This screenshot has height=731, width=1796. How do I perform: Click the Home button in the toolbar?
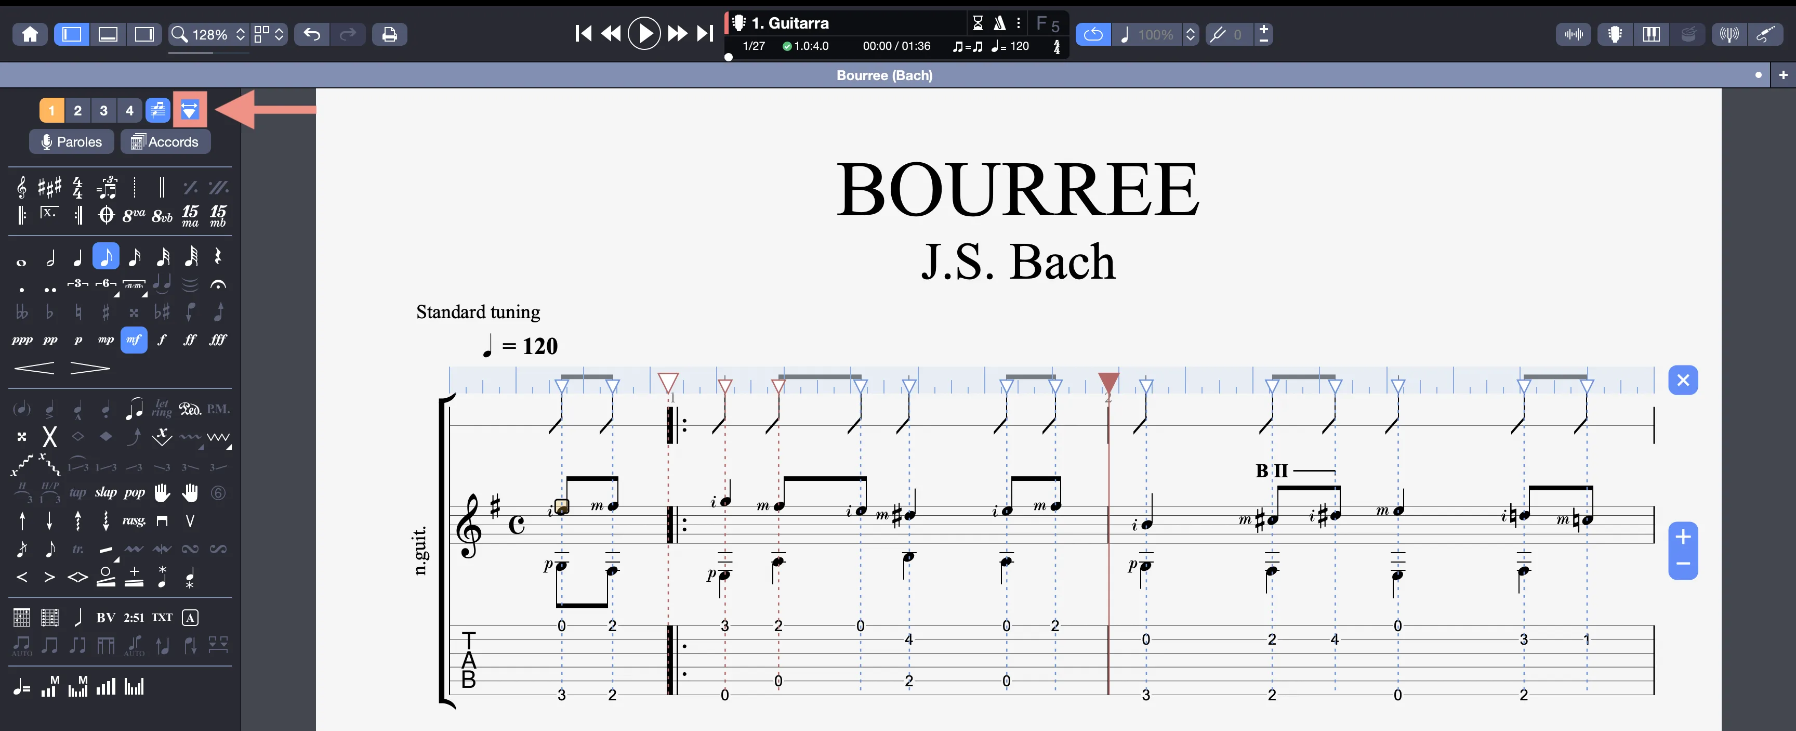[x=30, y=34]
